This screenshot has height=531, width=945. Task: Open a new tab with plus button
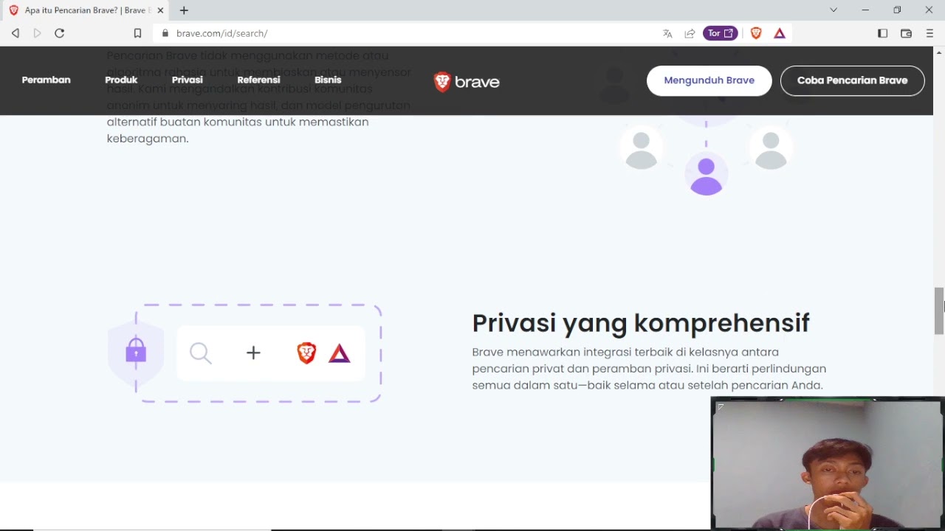pyautogui.click(x=184, y=10)
